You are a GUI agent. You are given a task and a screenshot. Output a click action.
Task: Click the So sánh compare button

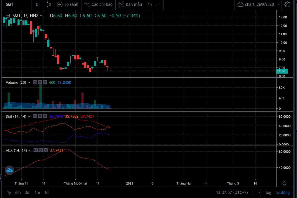click(x=68, y=4)
